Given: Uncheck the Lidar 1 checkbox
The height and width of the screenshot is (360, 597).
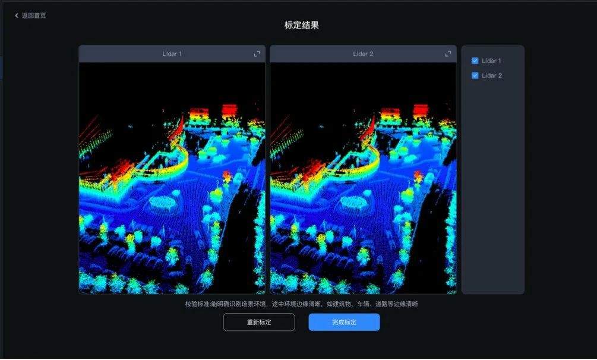Looking at the screenshot, I should (475, 61).
